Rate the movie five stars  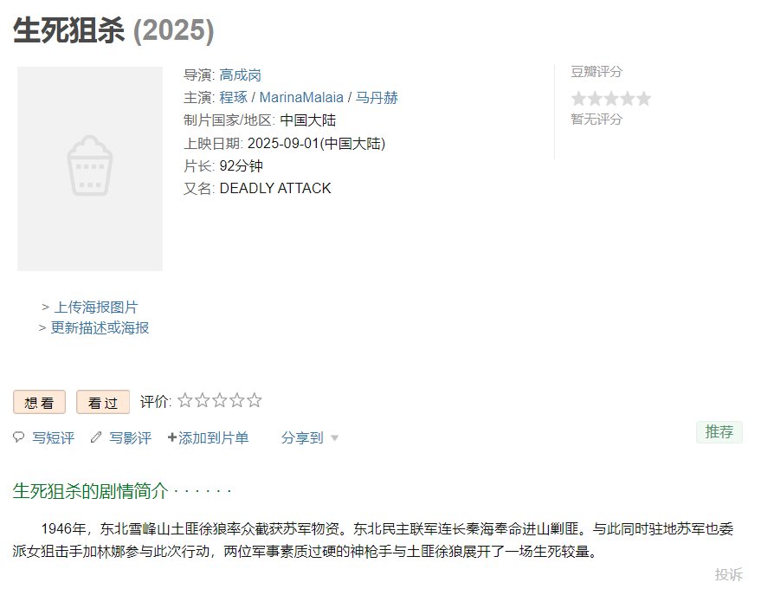pyautogui.click(x=255, y=401)
